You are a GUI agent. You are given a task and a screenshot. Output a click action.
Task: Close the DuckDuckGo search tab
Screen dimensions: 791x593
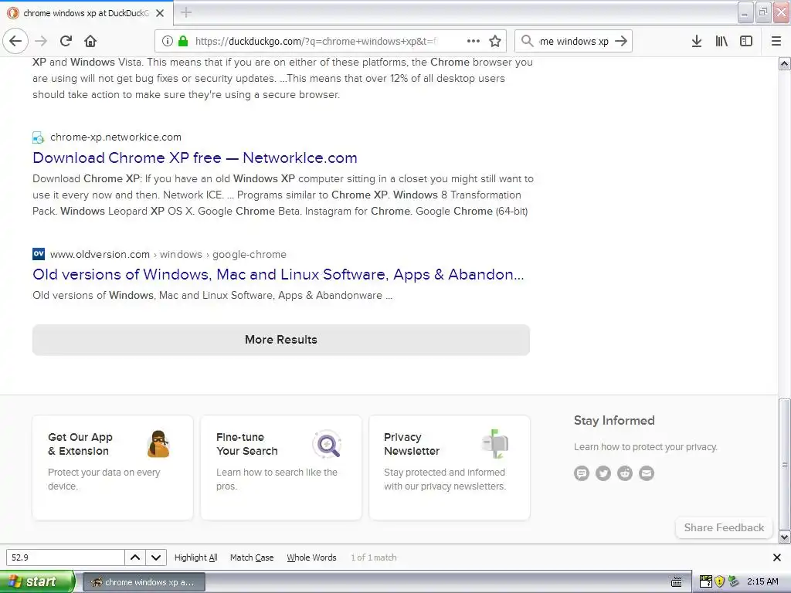(x=160, y=13)
